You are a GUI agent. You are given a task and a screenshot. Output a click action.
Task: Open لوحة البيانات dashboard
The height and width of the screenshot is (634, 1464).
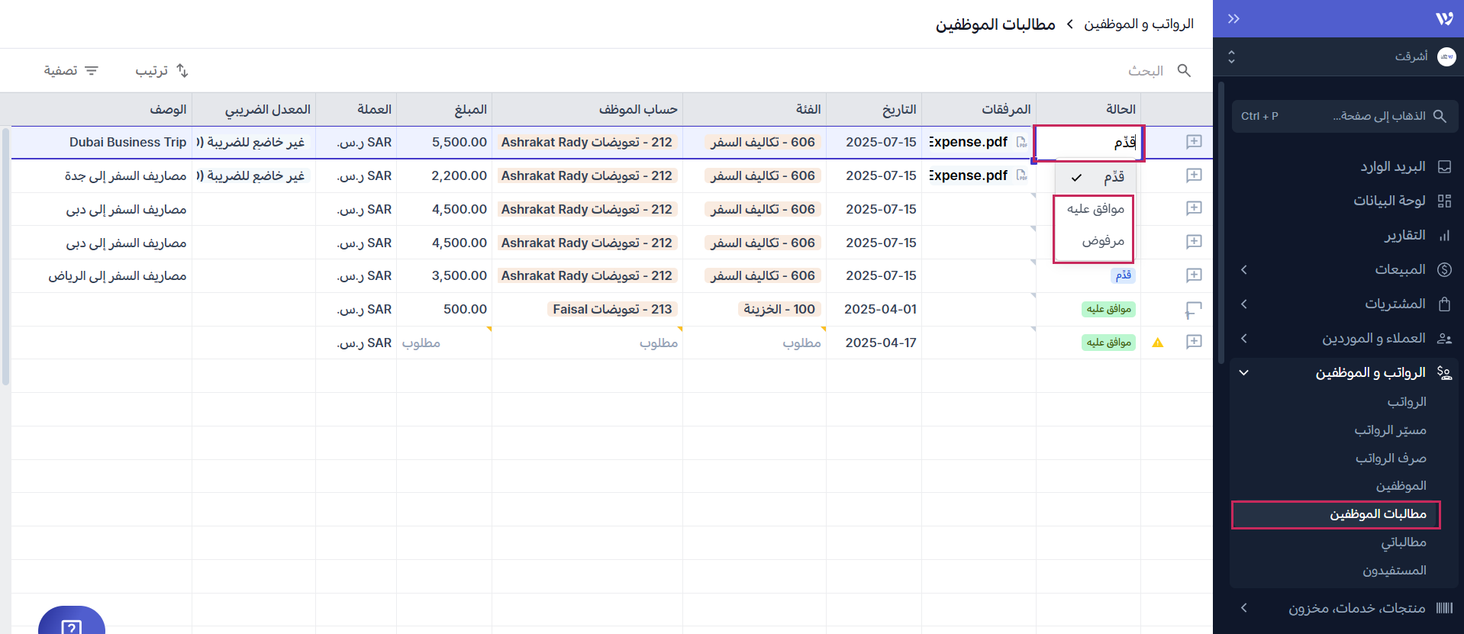point(1388,201)
